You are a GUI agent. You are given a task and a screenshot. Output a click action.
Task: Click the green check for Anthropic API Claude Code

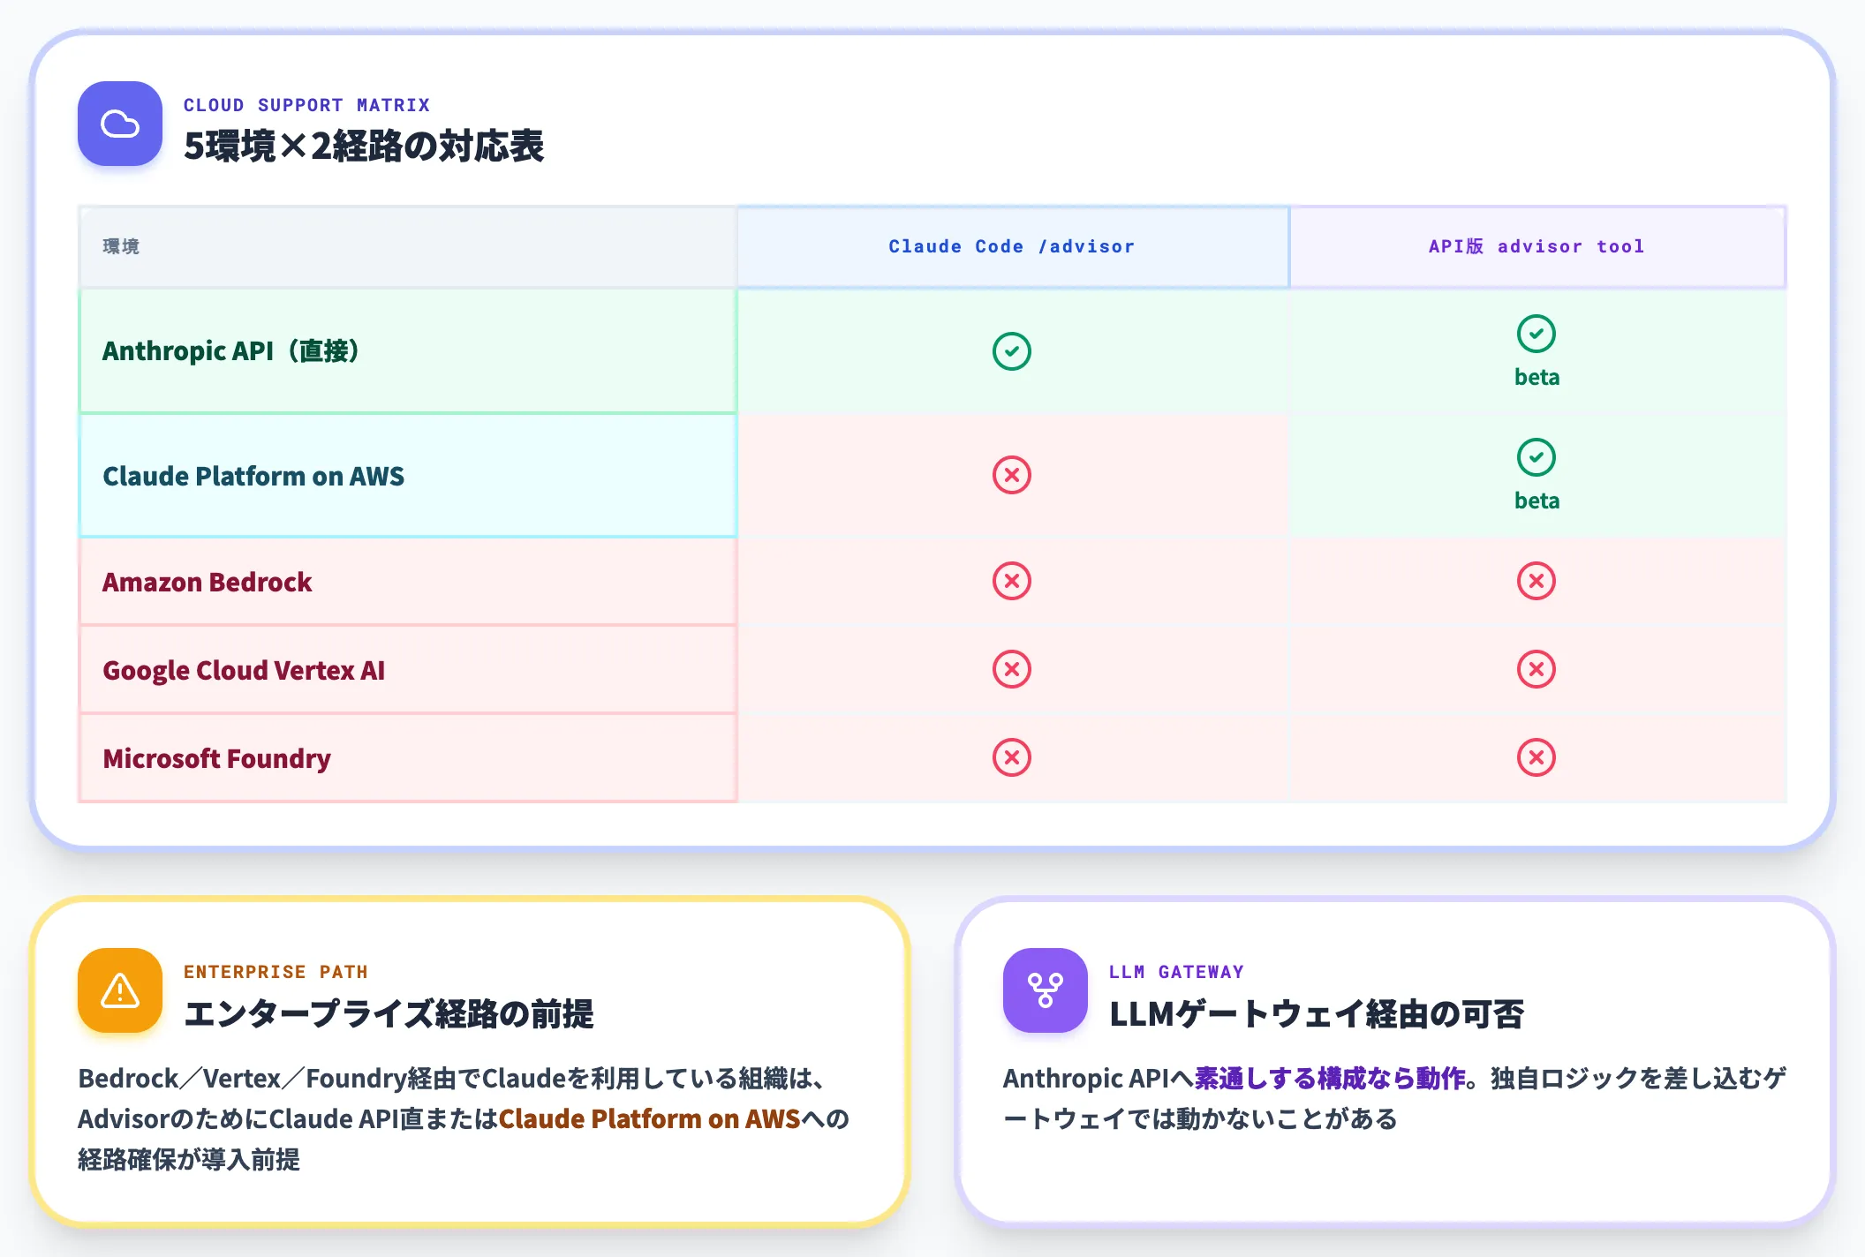coord(1012,351)
